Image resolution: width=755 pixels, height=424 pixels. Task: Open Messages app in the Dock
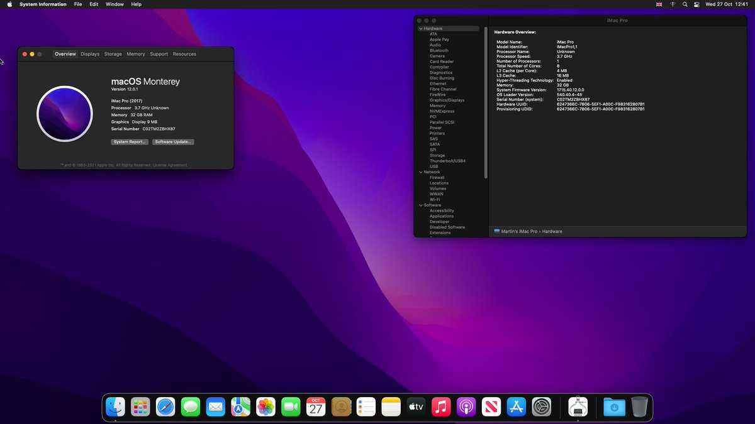[x=191, y=407]
